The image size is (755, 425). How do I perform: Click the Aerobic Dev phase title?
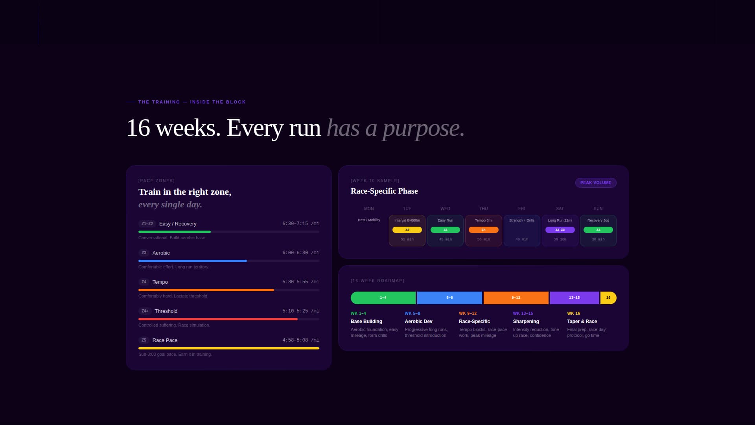(418, 322)
